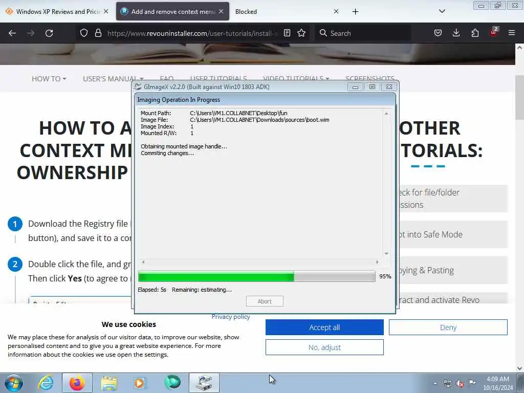Close the Blocked tab
This screenshot has width=524, height=393.
(x=336, y=11)
